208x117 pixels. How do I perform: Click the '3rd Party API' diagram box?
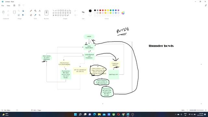point(114,74)
